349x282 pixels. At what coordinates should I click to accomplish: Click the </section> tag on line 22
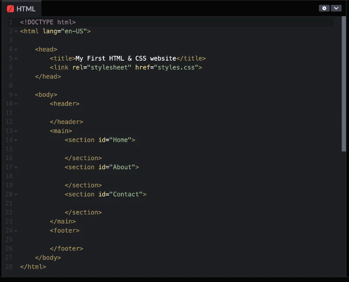click(x=83, y=212)
